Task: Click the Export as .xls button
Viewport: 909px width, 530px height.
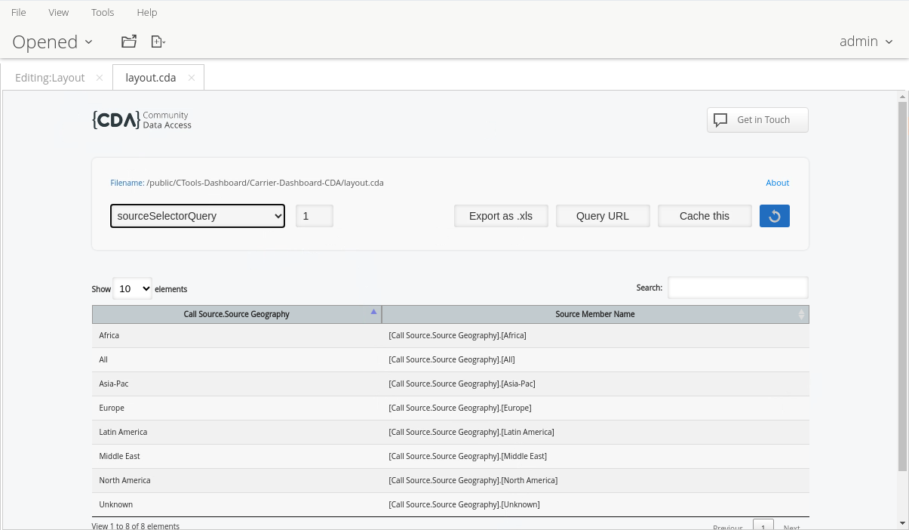Action: [x=501, y=216]
